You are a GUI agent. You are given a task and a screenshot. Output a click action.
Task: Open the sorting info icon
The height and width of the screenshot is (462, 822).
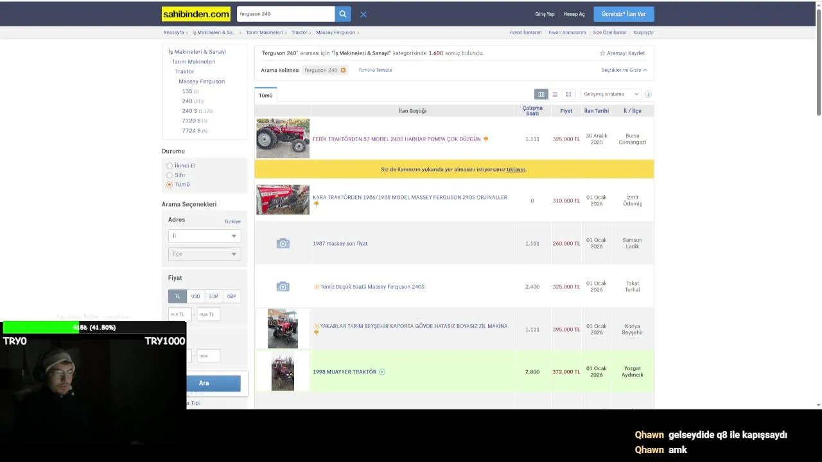pyautogui.click(x=648, y=94)
